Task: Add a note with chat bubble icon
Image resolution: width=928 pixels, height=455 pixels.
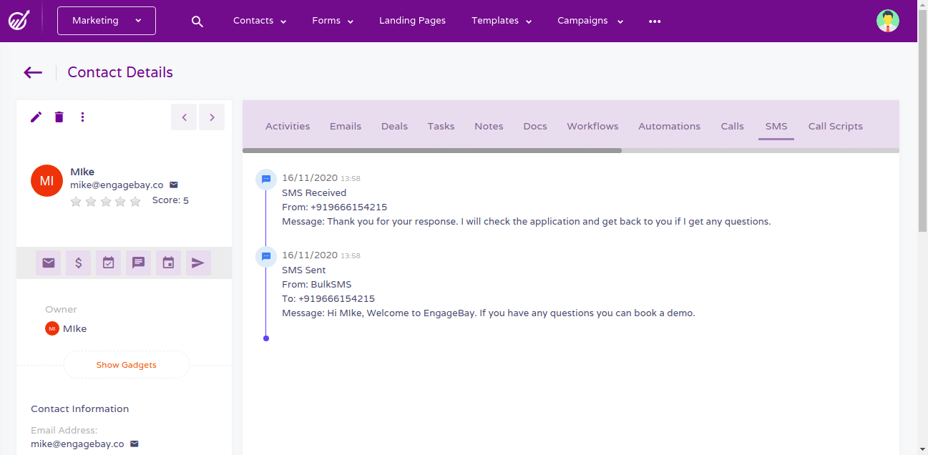Action: pos(138,263)
